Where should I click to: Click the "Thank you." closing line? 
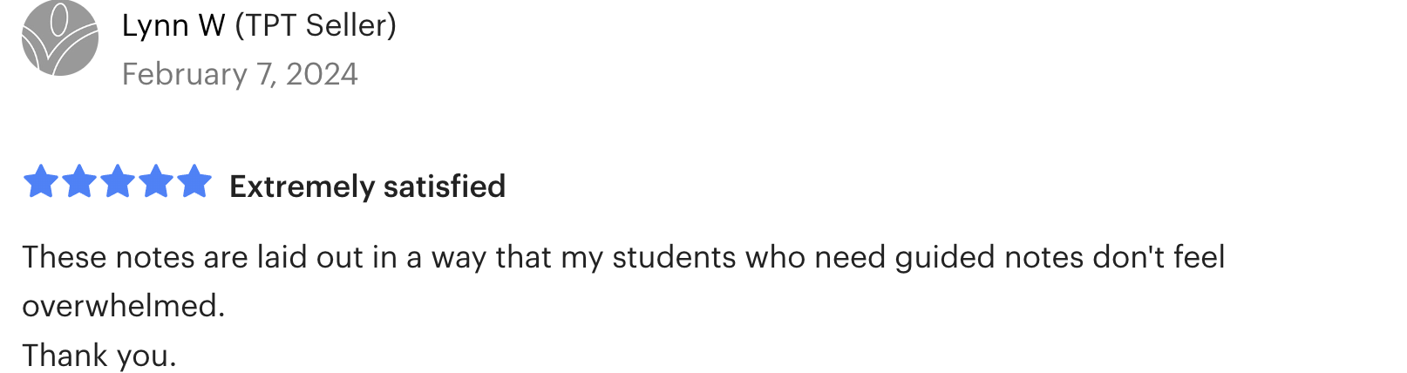(x=99, y=356)
